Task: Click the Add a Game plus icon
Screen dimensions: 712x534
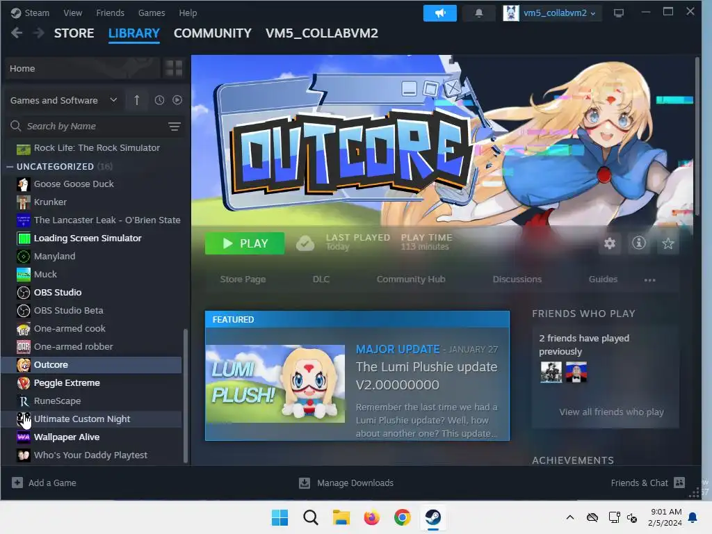Action: tap(17, 483)
